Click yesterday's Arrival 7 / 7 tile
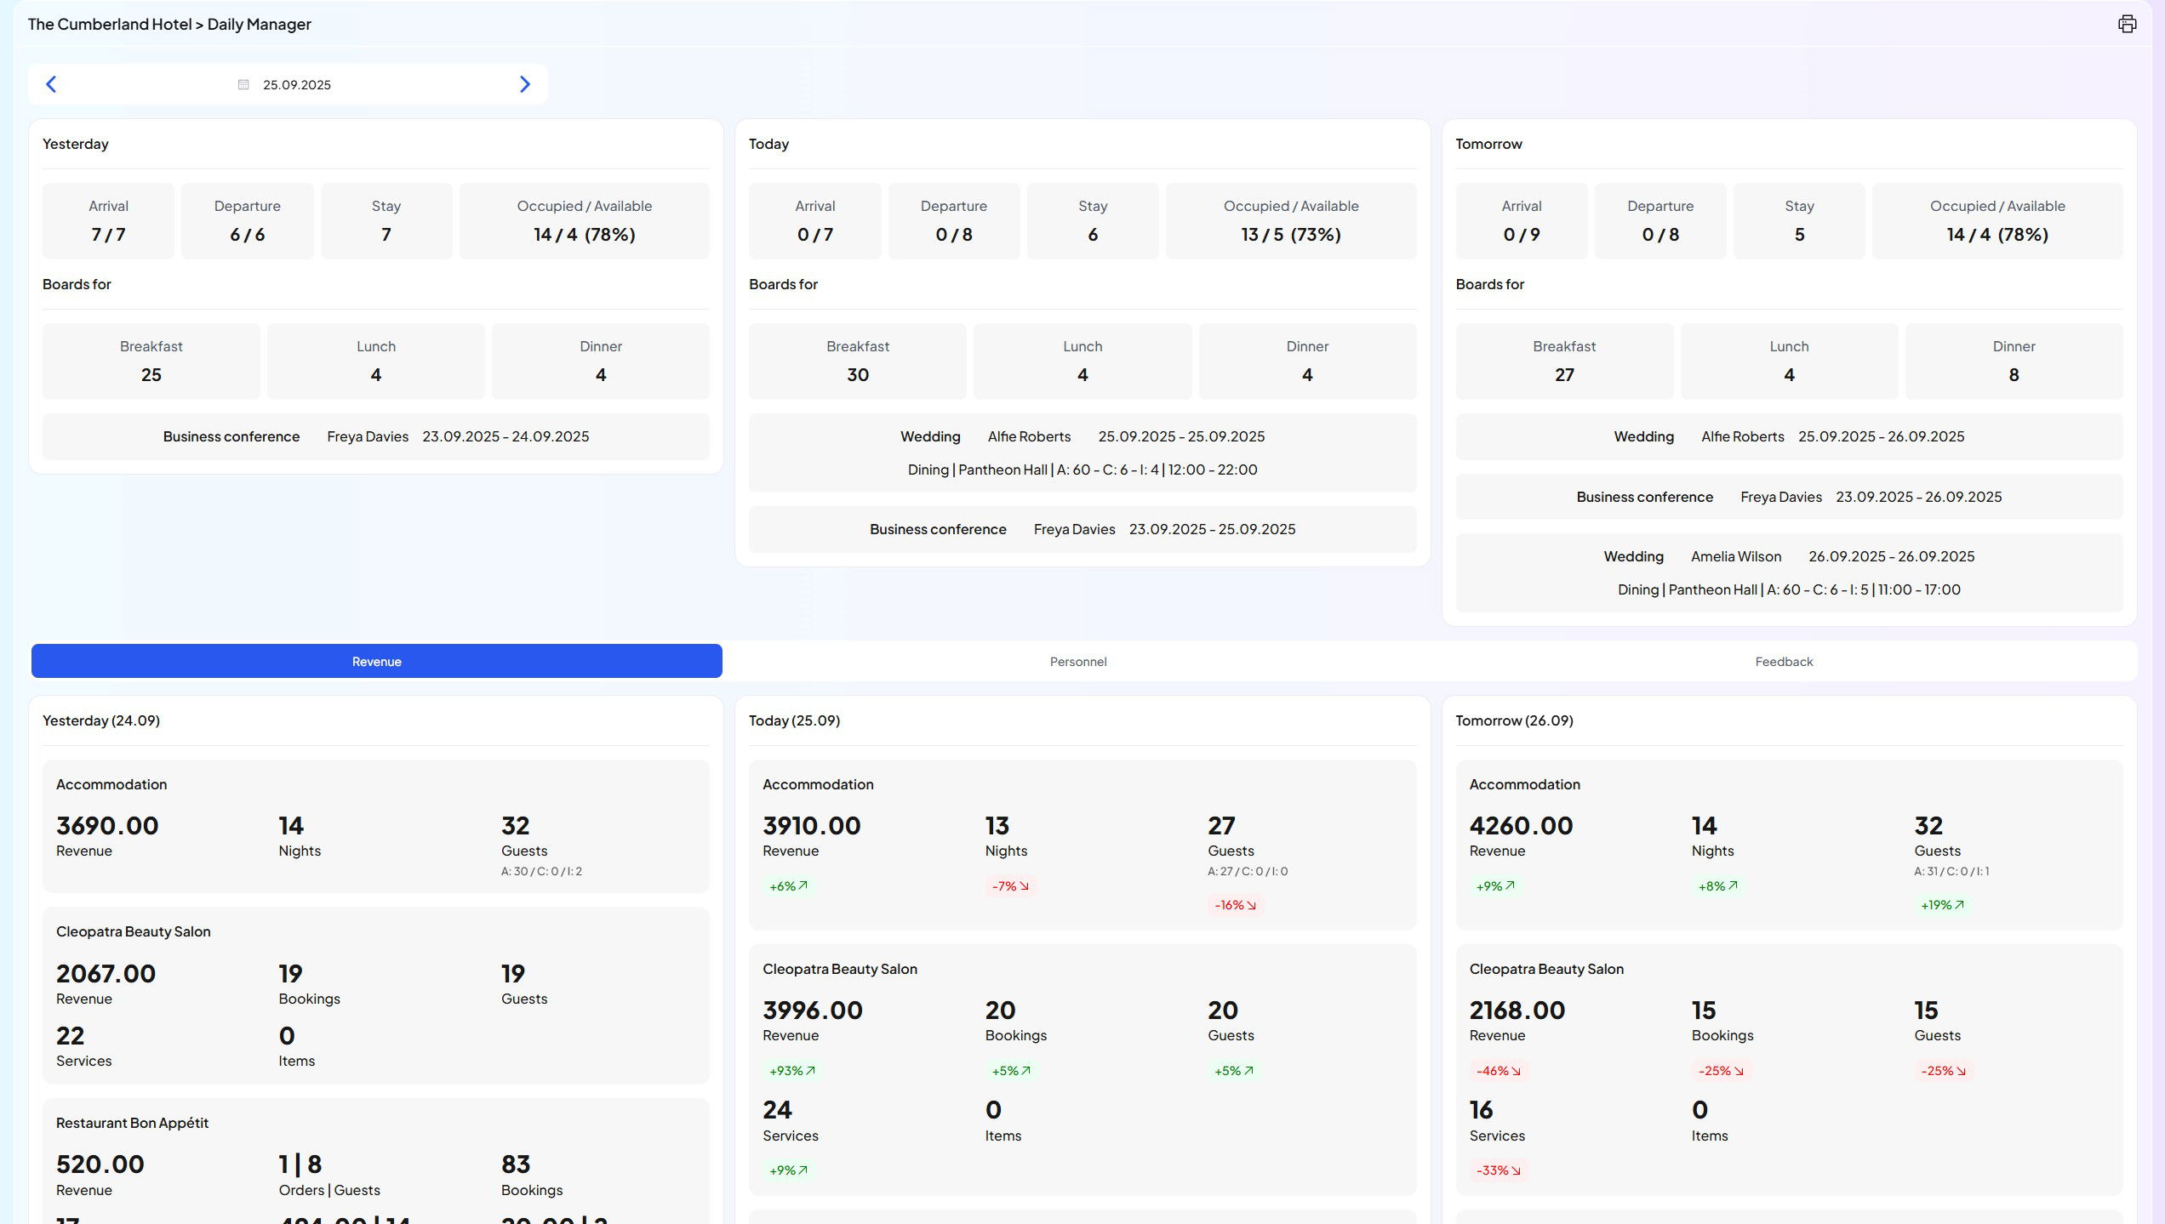 [x=108, y=221]
